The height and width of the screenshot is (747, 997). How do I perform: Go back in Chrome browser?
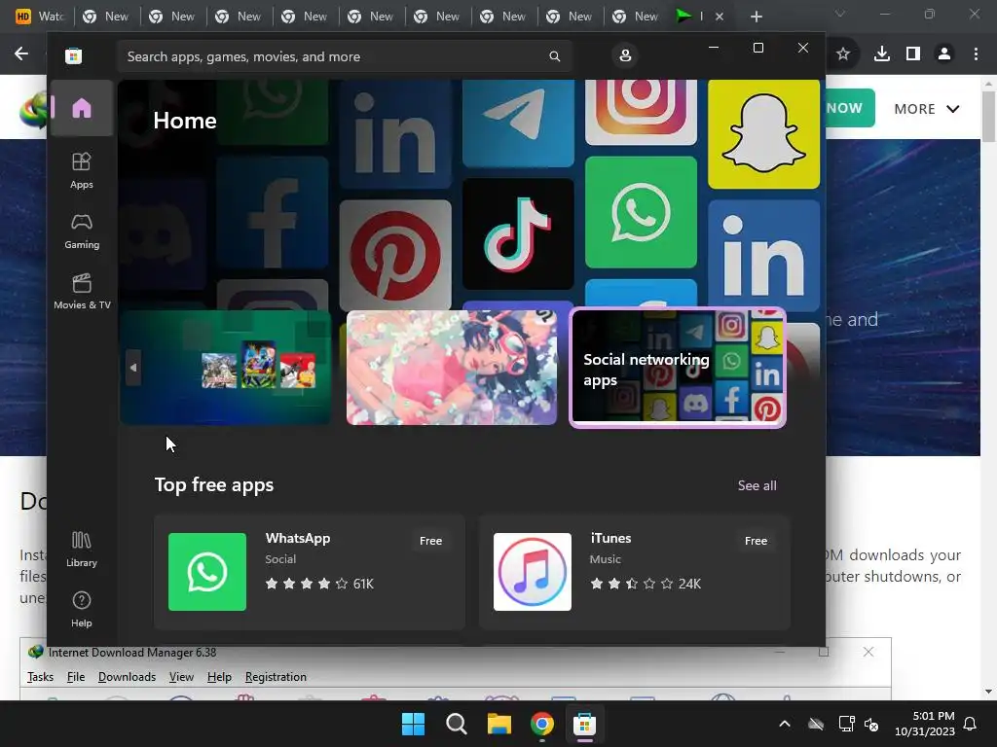(x=21, y=54)
